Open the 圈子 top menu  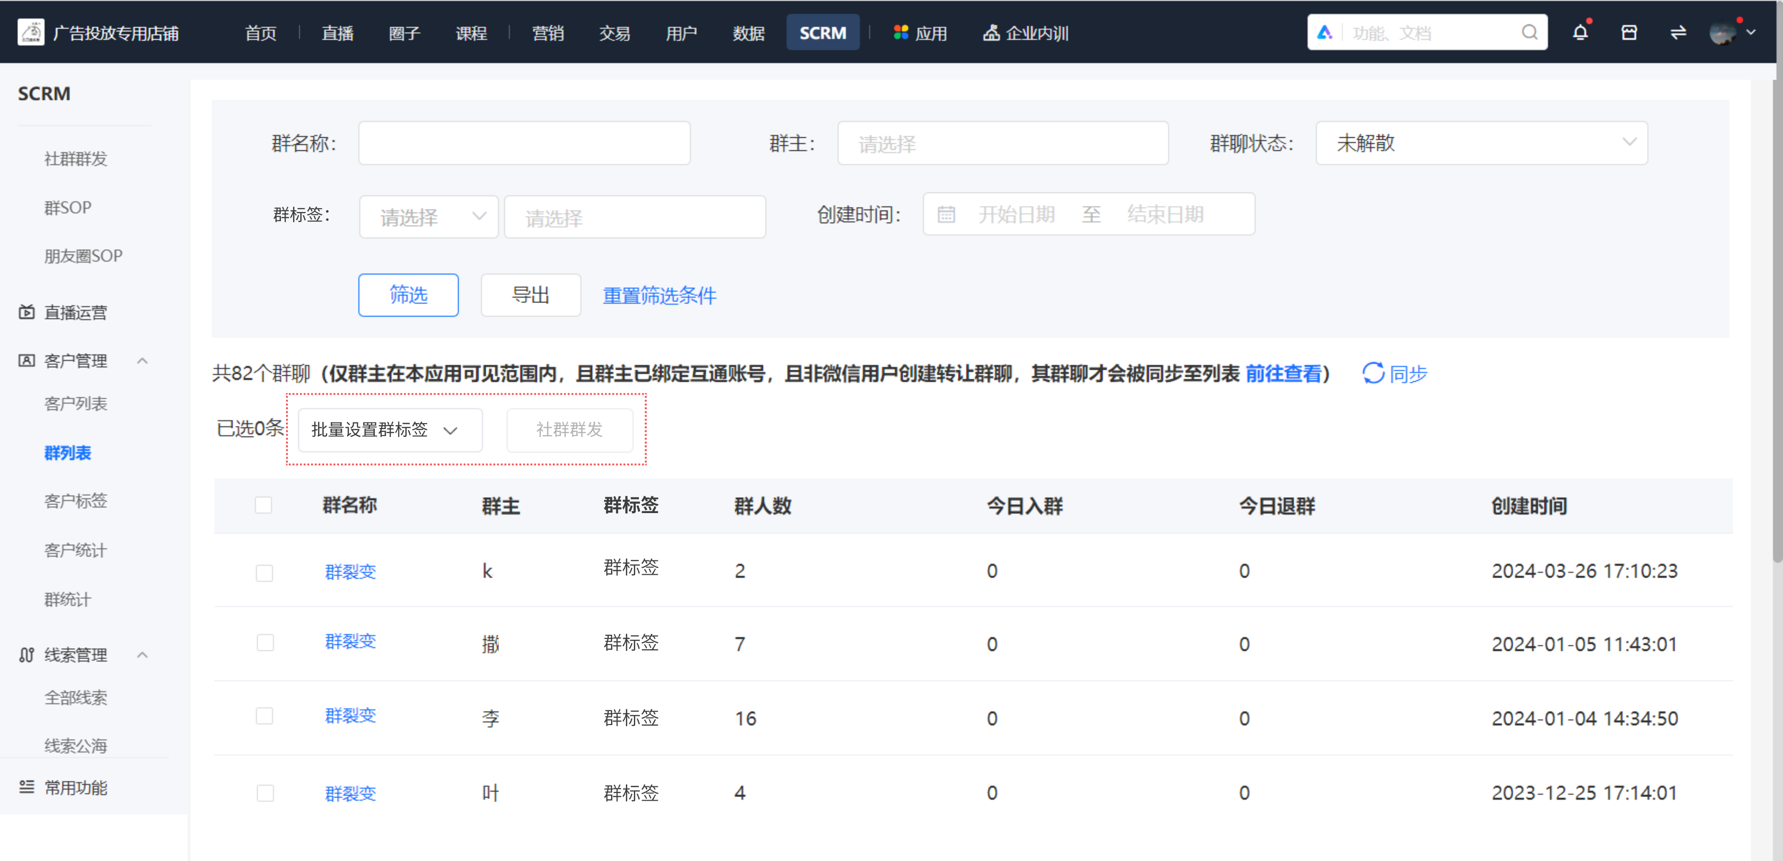tap(404, 32)
